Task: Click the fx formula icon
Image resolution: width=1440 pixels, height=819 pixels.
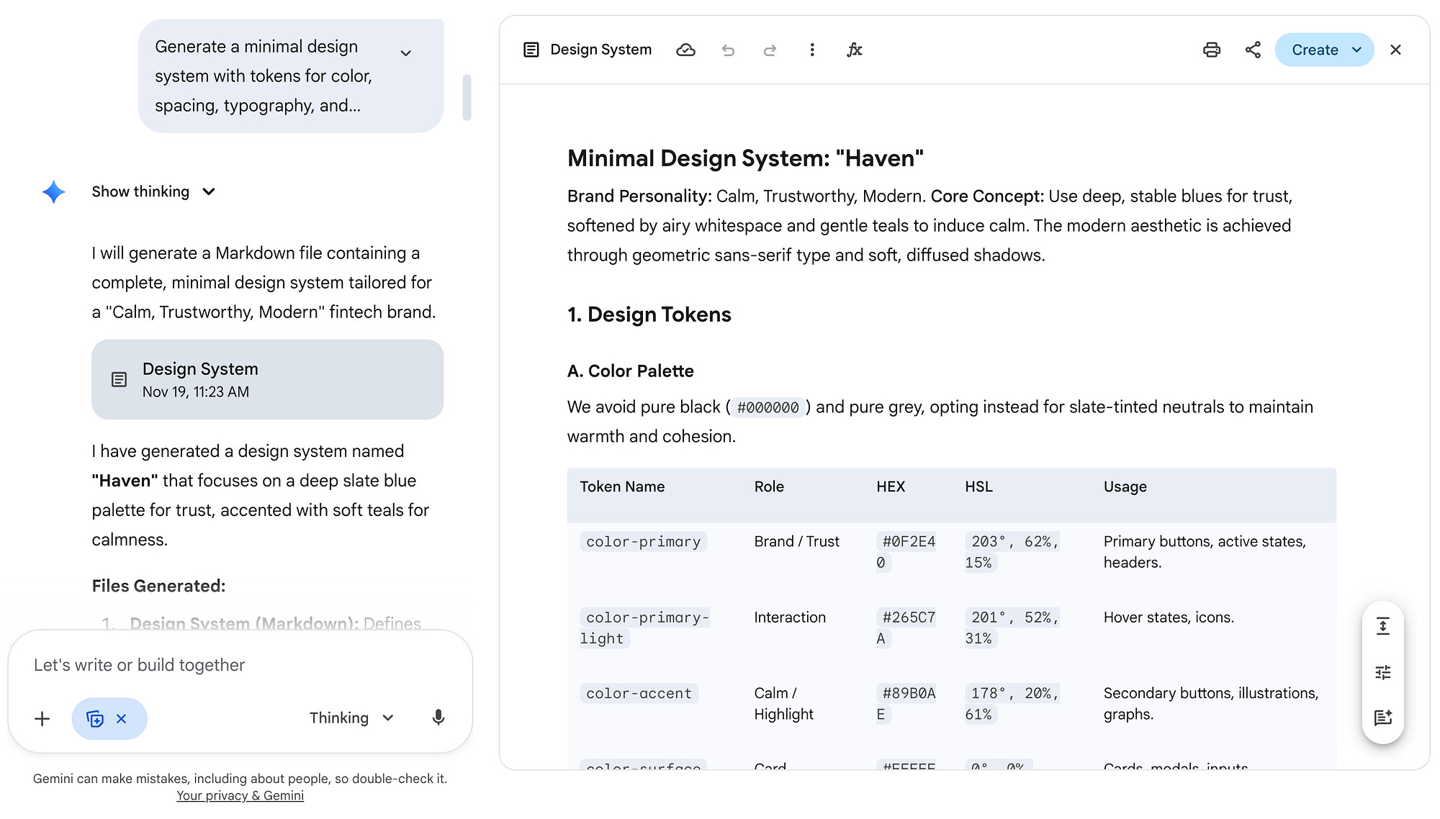Action: click(x=854, y=50)
